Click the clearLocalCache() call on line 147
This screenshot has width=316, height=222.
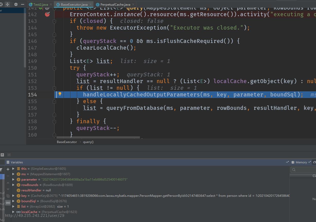point(105,48)
